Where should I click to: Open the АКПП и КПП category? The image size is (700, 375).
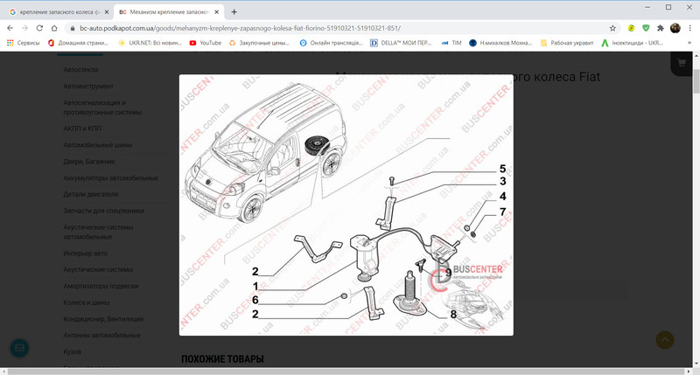click(x=82, y=128)
